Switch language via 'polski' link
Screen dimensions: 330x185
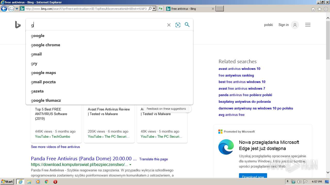(268, 25)
